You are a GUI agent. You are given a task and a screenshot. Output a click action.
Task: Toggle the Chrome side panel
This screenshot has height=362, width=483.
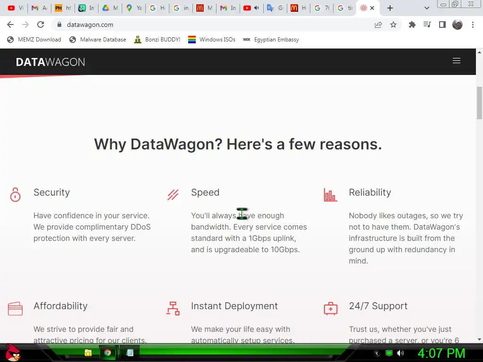pyautogui.click(x=442, y=25)
